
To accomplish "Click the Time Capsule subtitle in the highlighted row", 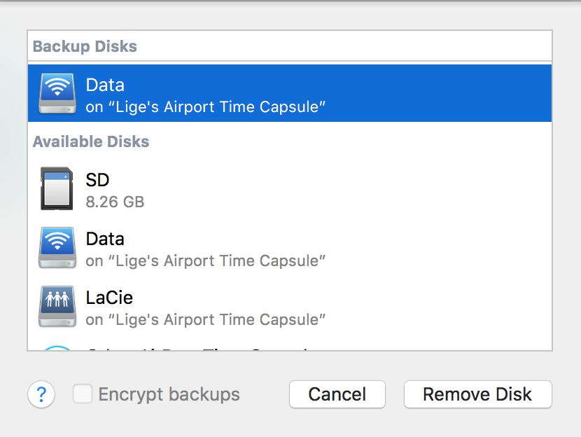I will (206, 107).
